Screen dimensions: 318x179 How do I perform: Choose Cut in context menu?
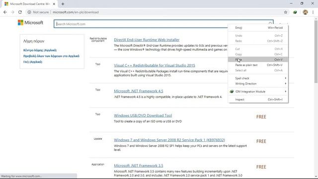pyautogui.click(x=258, y=49)
